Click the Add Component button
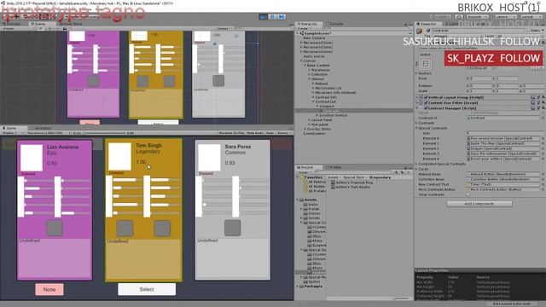This screenshot has width=546, height=307. [x=479, y=204]
